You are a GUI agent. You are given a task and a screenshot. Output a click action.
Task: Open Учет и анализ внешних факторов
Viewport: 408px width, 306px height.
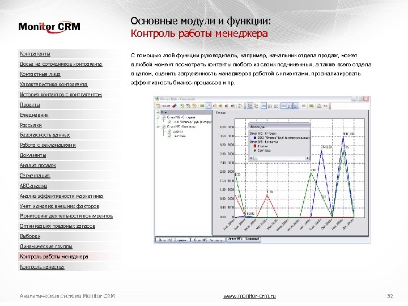tap(59, 206)
